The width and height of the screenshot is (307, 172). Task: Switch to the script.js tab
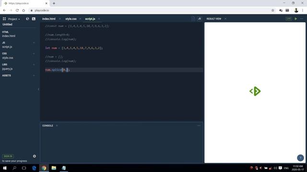pyautogui.click(x=90, y=19)
